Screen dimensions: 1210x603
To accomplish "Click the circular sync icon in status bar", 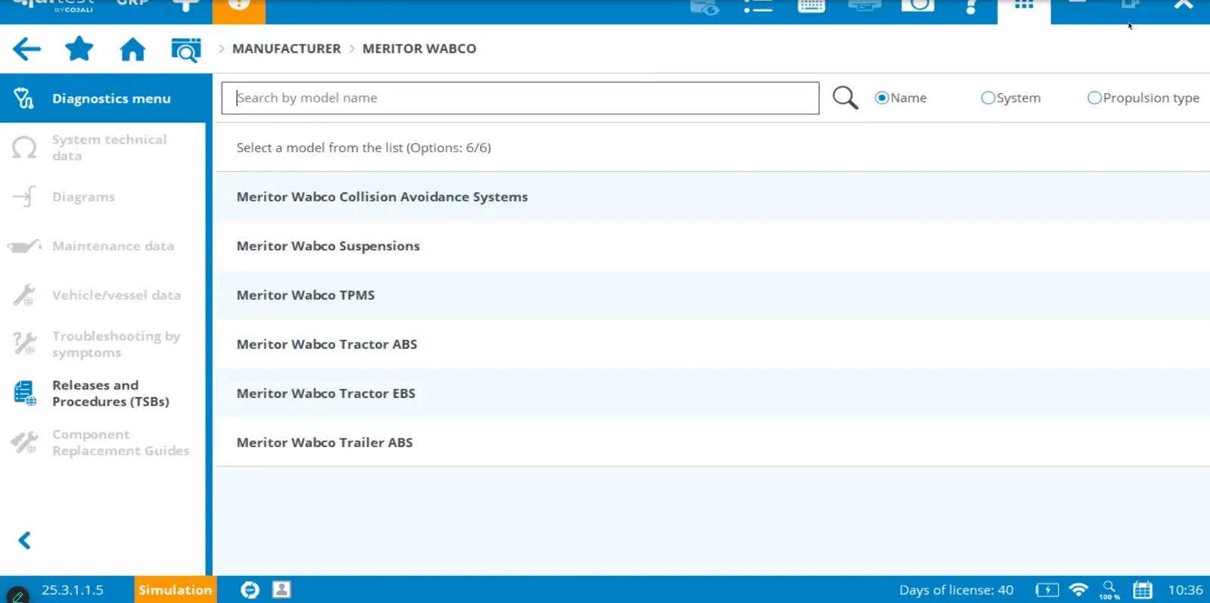I will click(250, 590).
